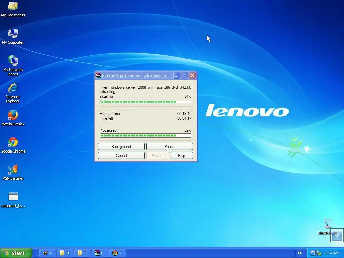Click the 'Processed' label
Viewport: 344px width, 258px height.
tap(108, 130)
